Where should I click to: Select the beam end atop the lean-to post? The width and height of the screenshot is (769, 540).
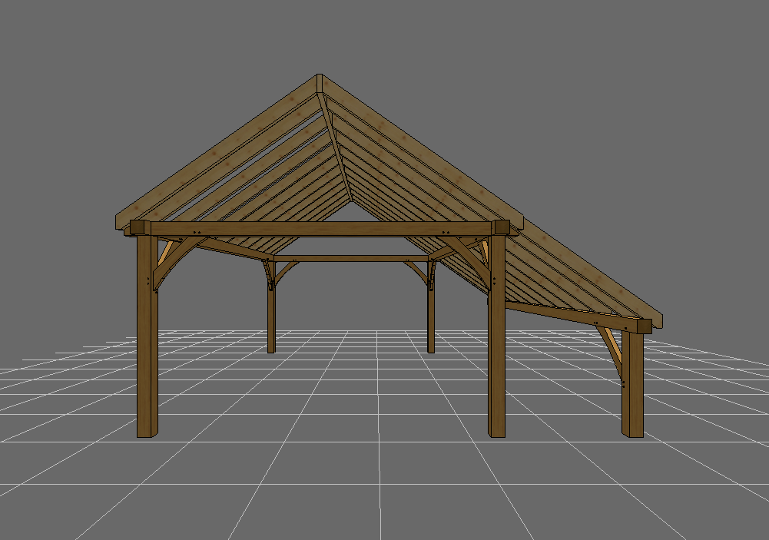(644, 326)
